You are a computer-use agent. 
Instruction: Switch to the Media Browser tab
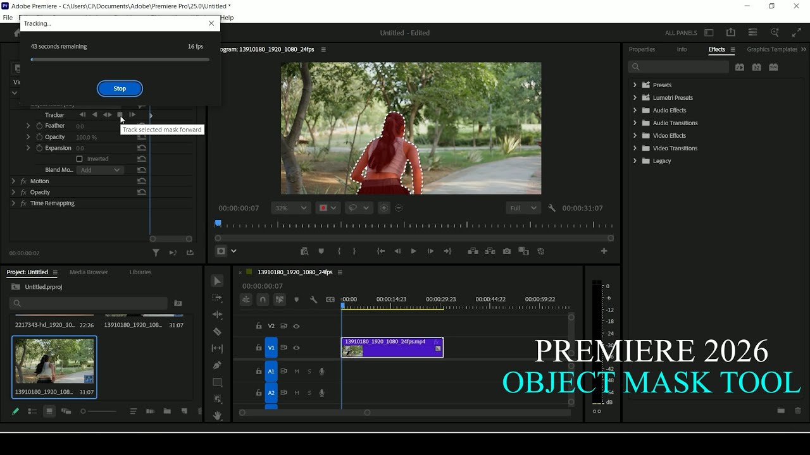(89, 272)
